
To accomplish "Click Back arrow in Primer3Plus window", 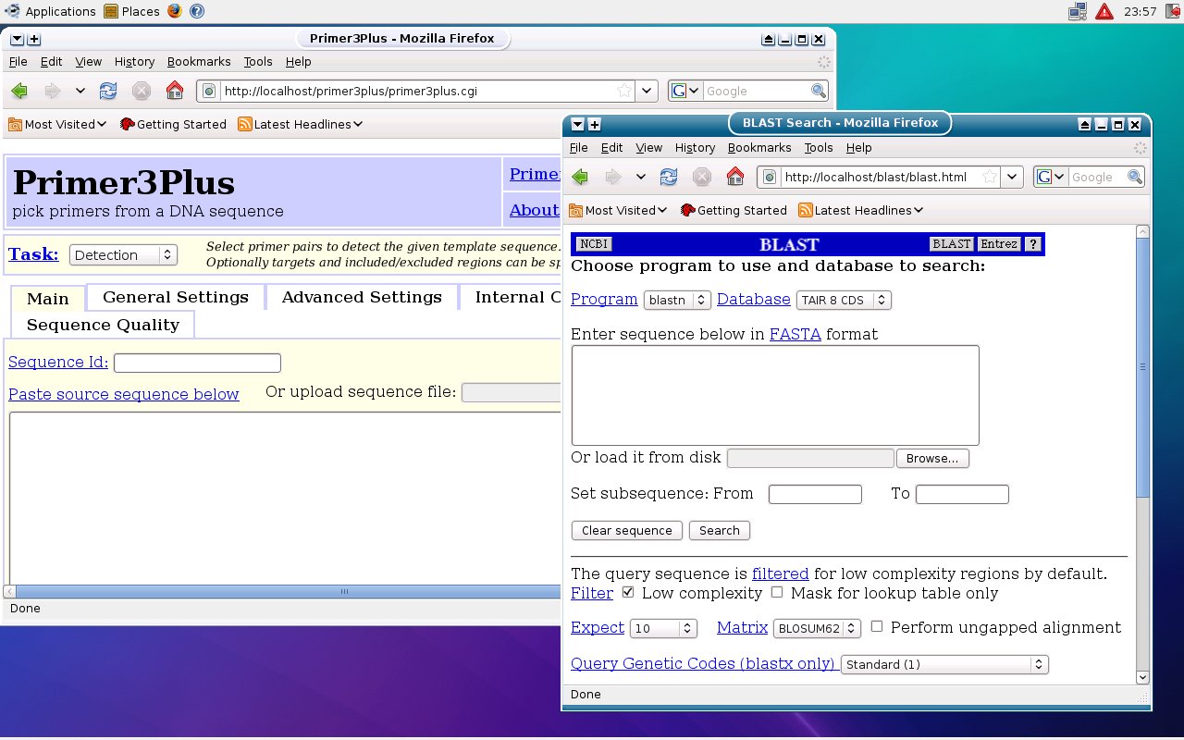I will click(19, 91).
